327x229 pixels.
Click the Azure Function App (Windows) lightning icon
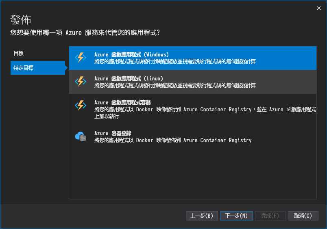click(81, 58)
